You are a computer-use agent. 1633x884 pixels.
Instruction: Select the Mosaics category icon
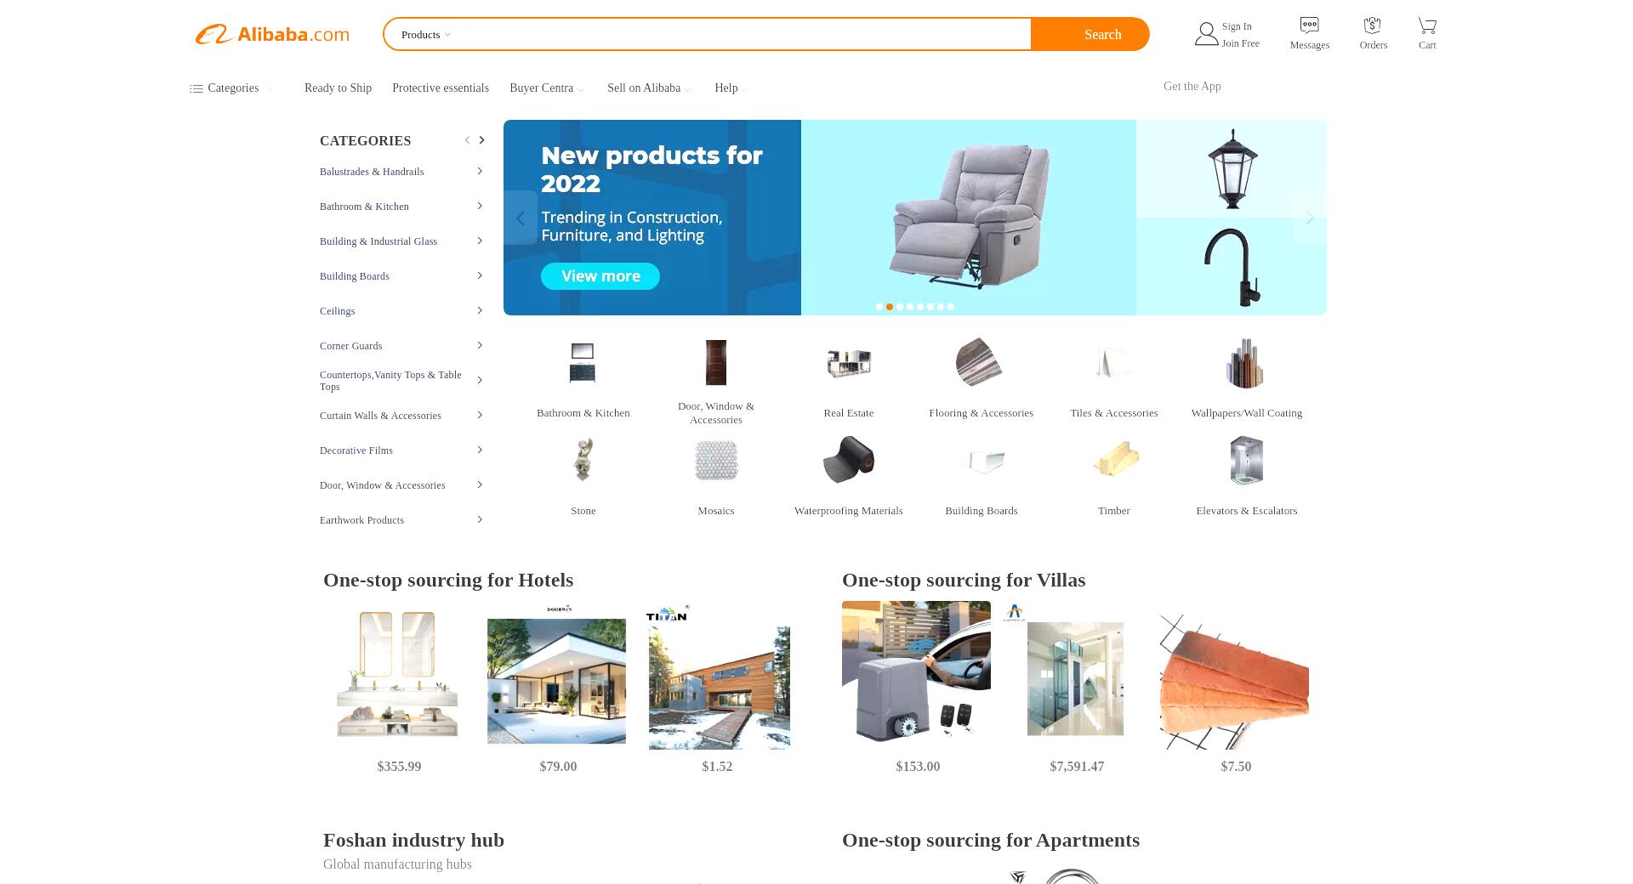(x=715, y=460)
